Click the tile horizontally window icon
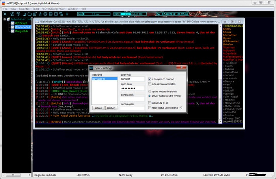The image size is (276, 179). tap(51, 14)
